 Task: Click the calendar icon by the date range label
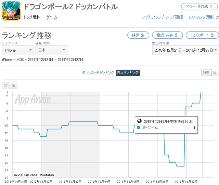tap(154, 43)
